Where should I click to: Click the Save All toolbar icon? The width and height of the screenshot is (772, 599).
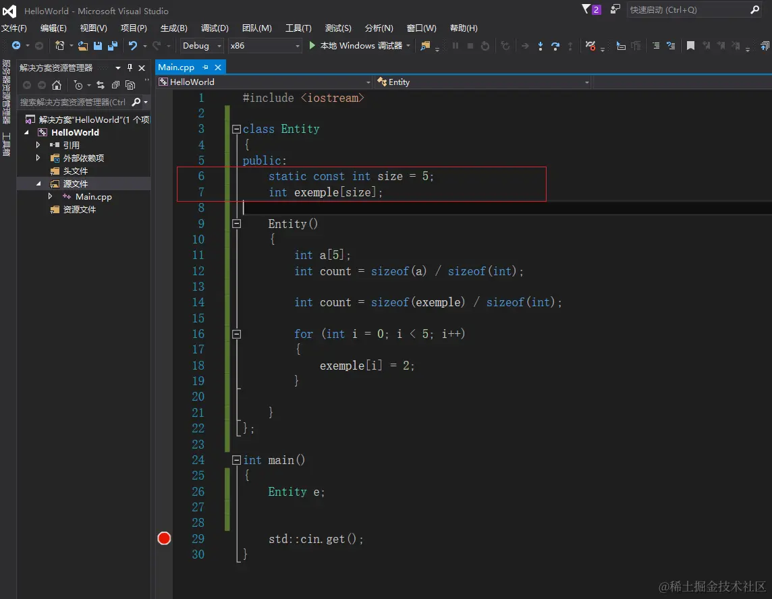coord(112,46)
